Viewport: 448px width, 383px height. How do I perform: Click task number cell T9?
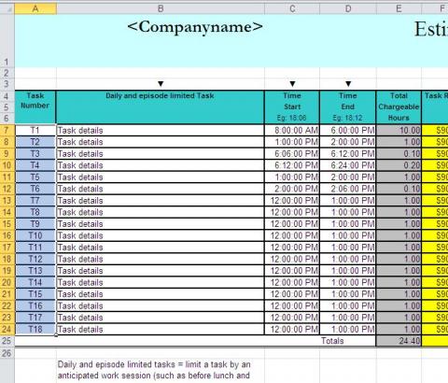pyautogui.click(x=35, y=224)
